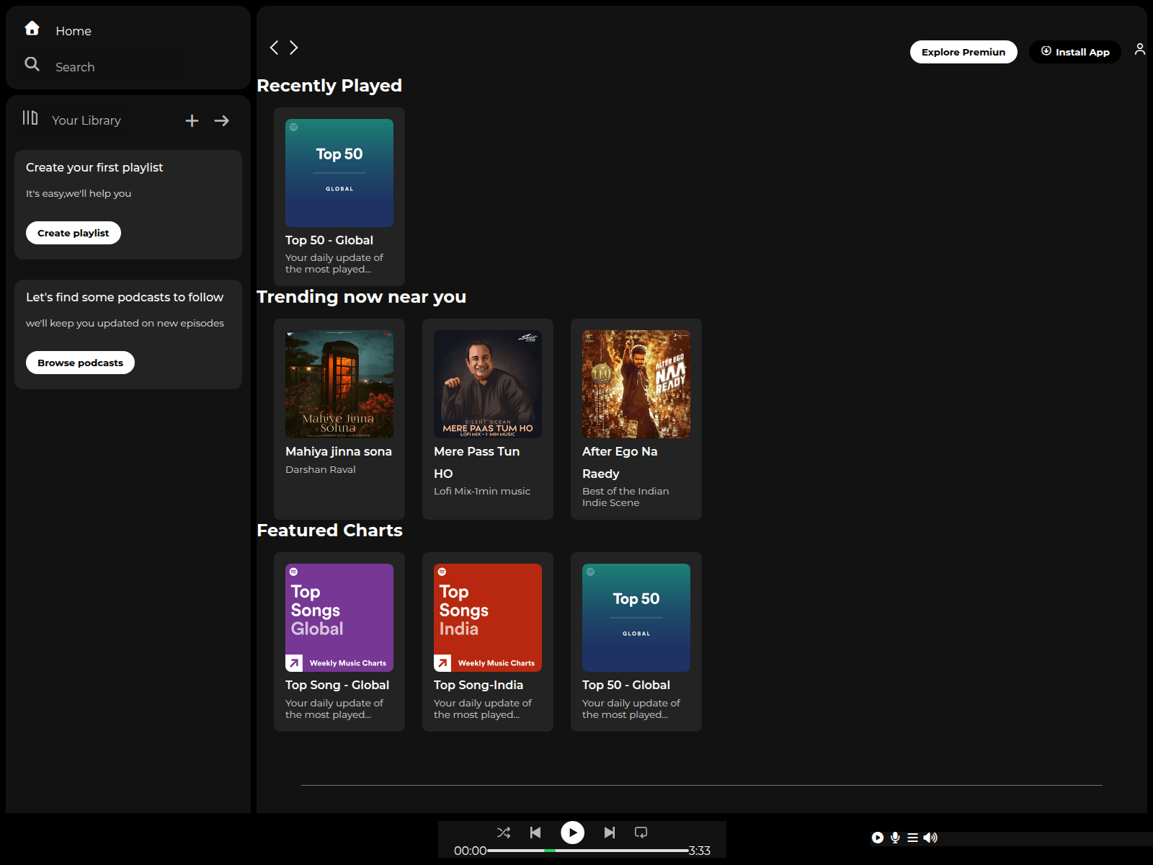Go to Home in the sidebar
The width and height of the screenshot is (1153, 865).
pyautogui.click(x=74, y=31)
